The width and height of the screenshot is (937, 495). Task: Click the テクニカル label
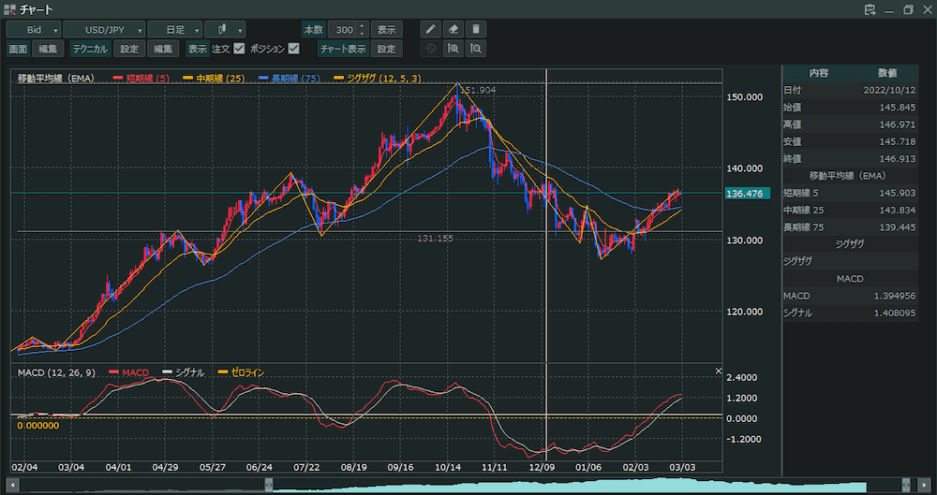[90, 49]
